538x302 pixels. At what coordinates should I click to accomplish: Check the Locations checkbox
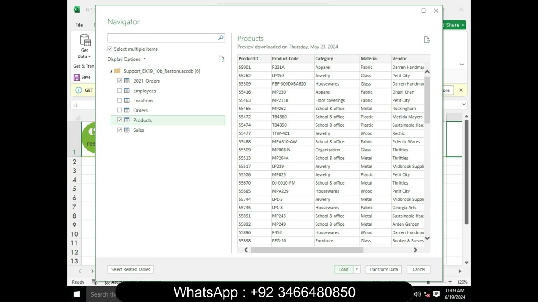[x=120, y=101]
